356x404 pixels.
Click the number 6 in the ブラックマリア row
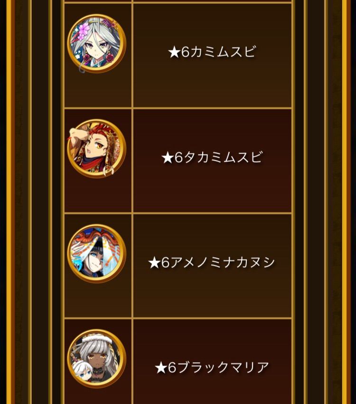[x=172, y=368]
